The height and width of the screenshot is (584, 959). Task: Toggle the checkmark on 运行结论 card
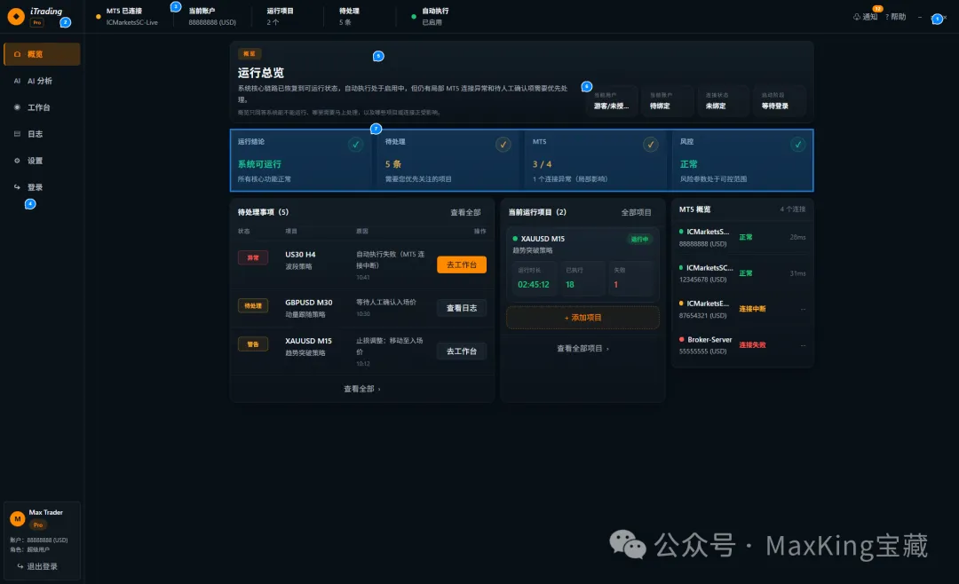click(355, 145)
